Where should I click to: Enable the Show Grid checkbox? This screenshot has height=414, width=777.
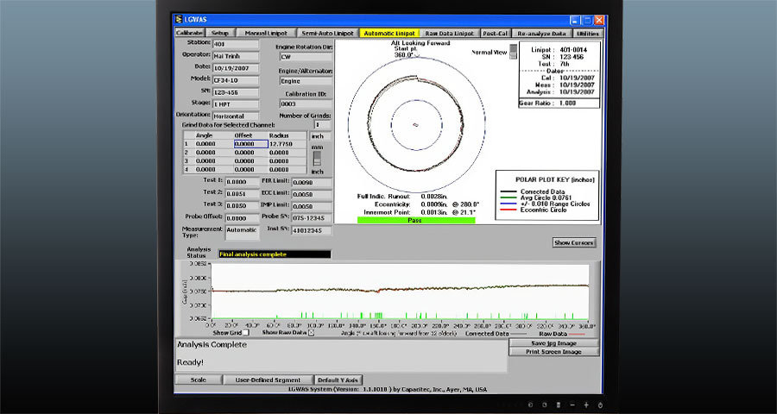coord(246,332)
